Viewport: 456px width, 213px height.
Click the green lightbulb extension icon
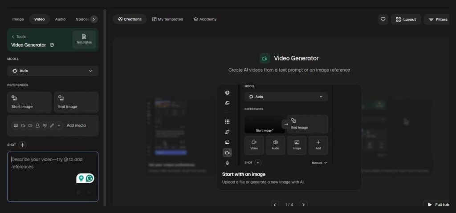tap(81, 178)
